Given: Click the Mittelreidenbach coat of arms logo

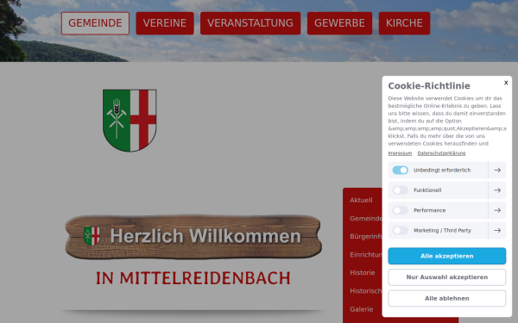Looking at the screenshot, I should [x=129, y=121].
